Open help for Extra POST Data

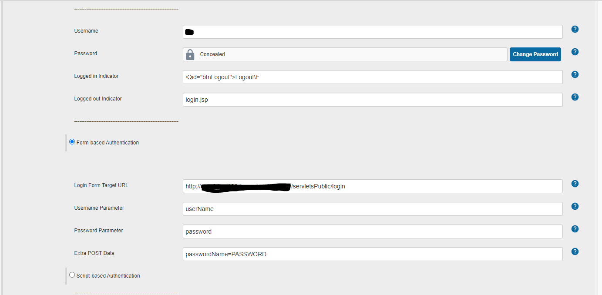[575, 251]
